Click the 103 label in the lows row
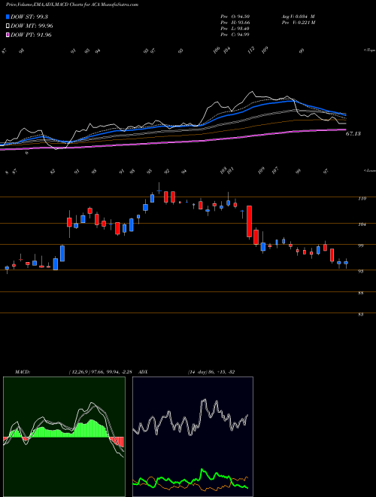Screen dimensions: 376x497 tap(224, 171)
